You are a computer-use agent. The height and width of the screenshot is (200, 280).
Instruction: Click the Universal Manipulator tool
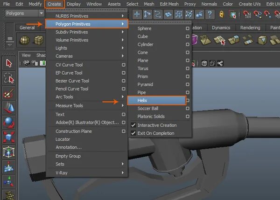tap(9, 152)
